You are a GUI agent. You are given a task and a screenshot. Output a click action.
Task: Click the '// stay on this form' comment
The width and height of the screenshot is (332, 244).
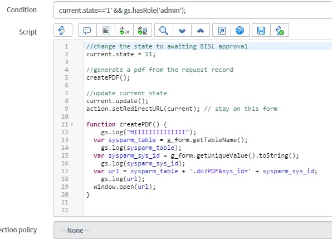tap(241, 109)
